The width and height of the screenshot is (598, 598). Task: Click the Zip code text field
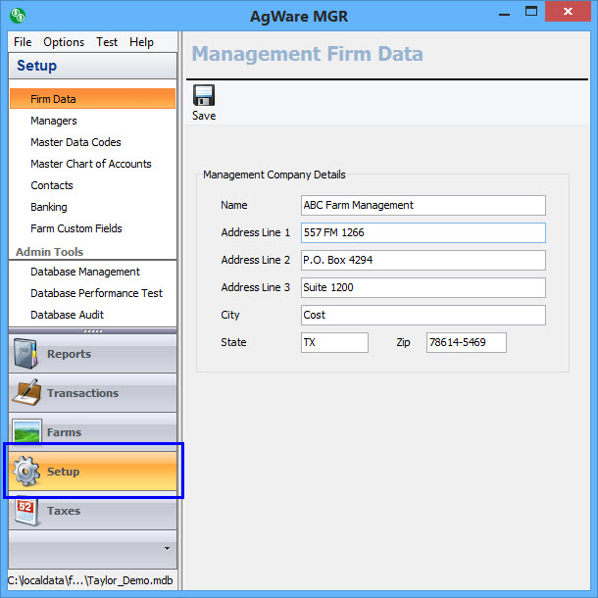(x=466, y=342)
